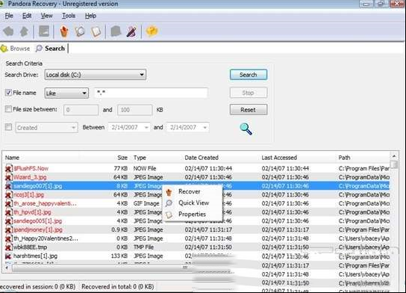406x293 pixels.
Task: Enable the date filter checkbox next to Created
Action: click(x=8, y=127)
